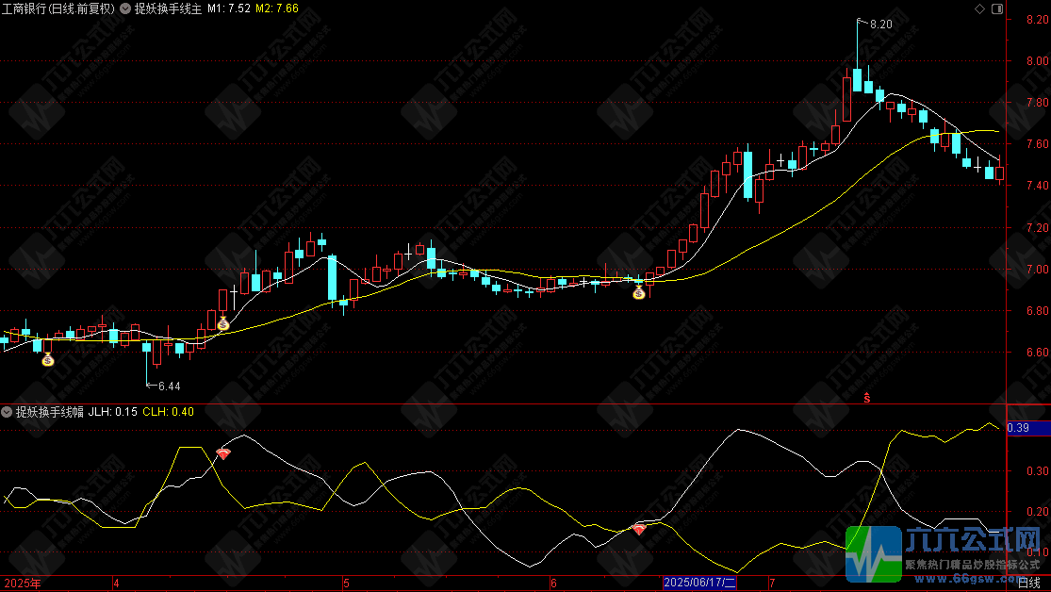Click the 2025年 label on the time axis
Viewport: 1051px width, 592px height.
click(22, 584)
